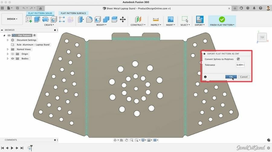Select the Pan hand tool
Screen dimensions: 272x152
coord(126,140)
